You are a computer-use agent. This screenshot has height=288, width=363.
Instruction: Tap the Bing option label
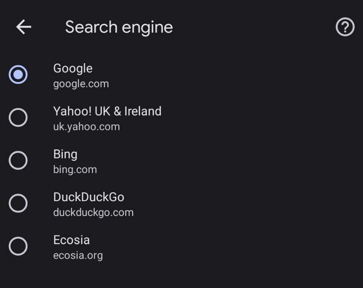coord(65,154)
